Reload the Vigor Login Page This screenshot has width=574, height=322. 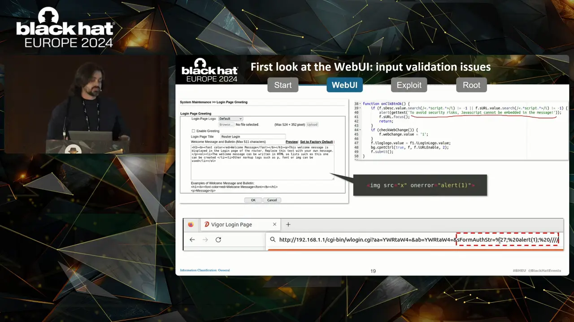point(218,240)
